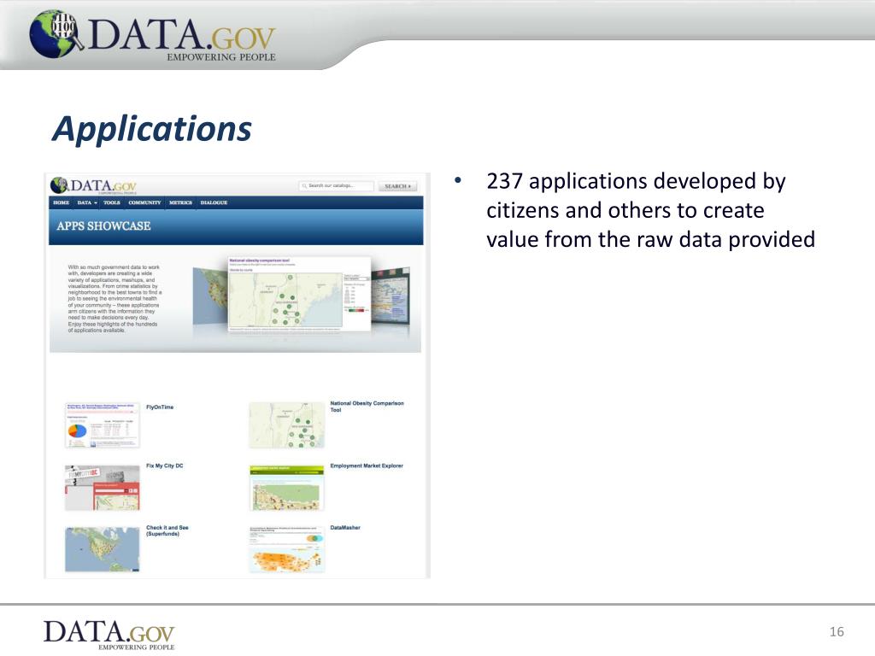
Task: Click the APPS SHOWCASE heading
Action: pyautogui.click(x=103, y=225)
